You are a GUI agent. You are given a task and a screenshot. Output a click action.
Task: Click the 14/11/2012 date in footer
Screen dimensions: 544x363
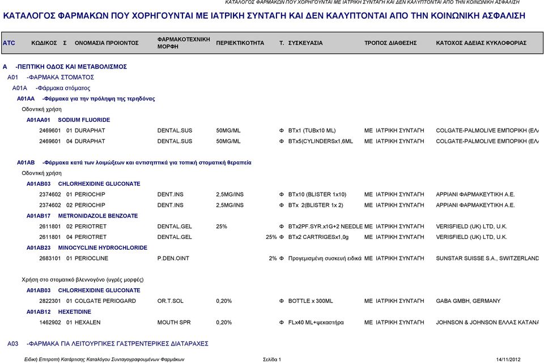pos(508,360)
